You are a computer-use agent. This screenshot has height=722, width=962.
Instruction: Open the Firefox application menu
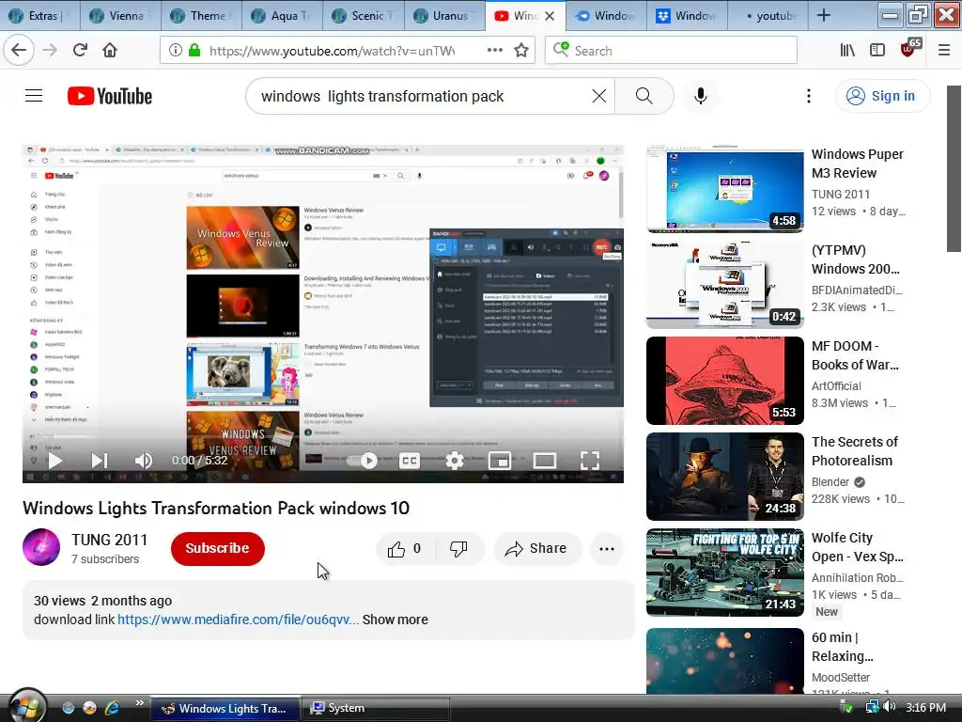(x=944, y=51)
